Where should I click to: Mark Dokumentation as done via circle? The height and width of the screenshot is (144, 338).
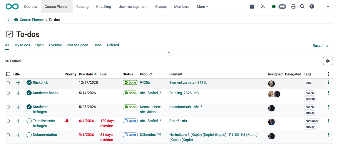coord(29,135)
